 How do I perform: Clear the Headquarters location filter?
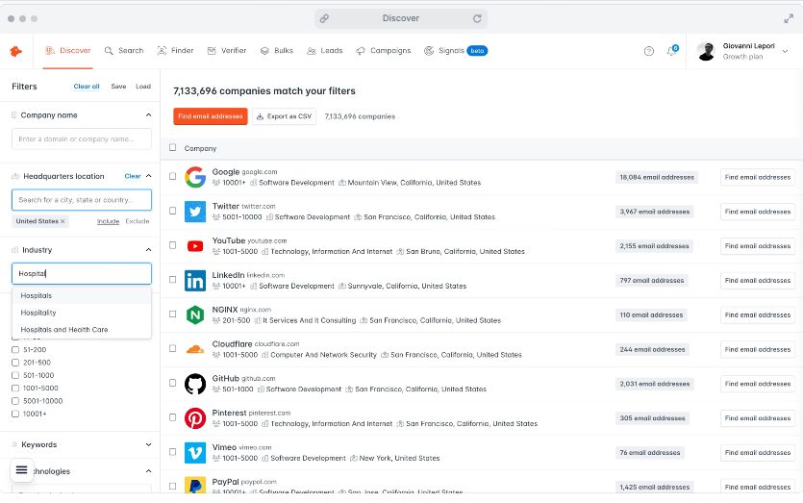133,176
